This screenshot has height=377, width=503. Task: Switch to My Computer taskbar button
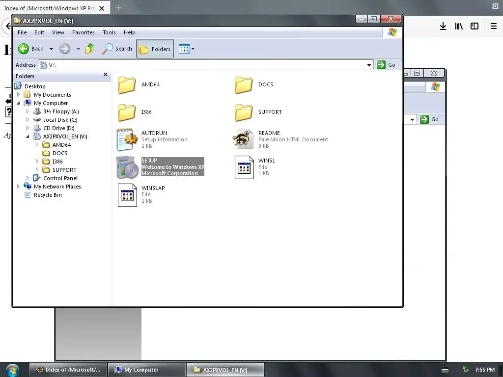146,370
